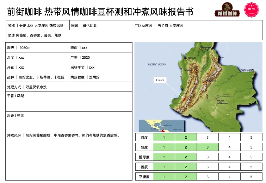
Task: Click the 酸度 acidity row label
Action: 144,147
